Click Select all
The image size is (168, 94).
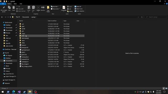click(78, 7)
